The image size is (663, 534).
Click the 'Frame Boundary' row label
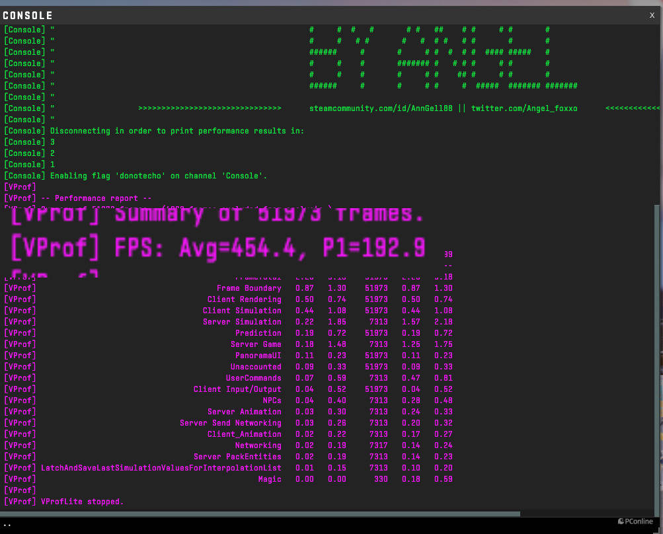249,288
